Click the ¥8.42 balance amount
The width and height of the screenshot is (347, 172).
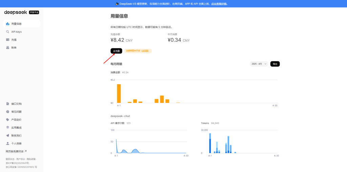117,40
